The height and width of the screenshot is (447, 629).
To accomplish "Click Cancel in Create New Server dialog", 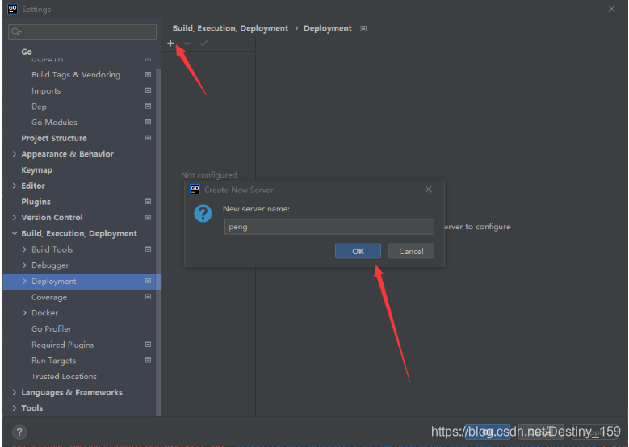I will [411, 251].
